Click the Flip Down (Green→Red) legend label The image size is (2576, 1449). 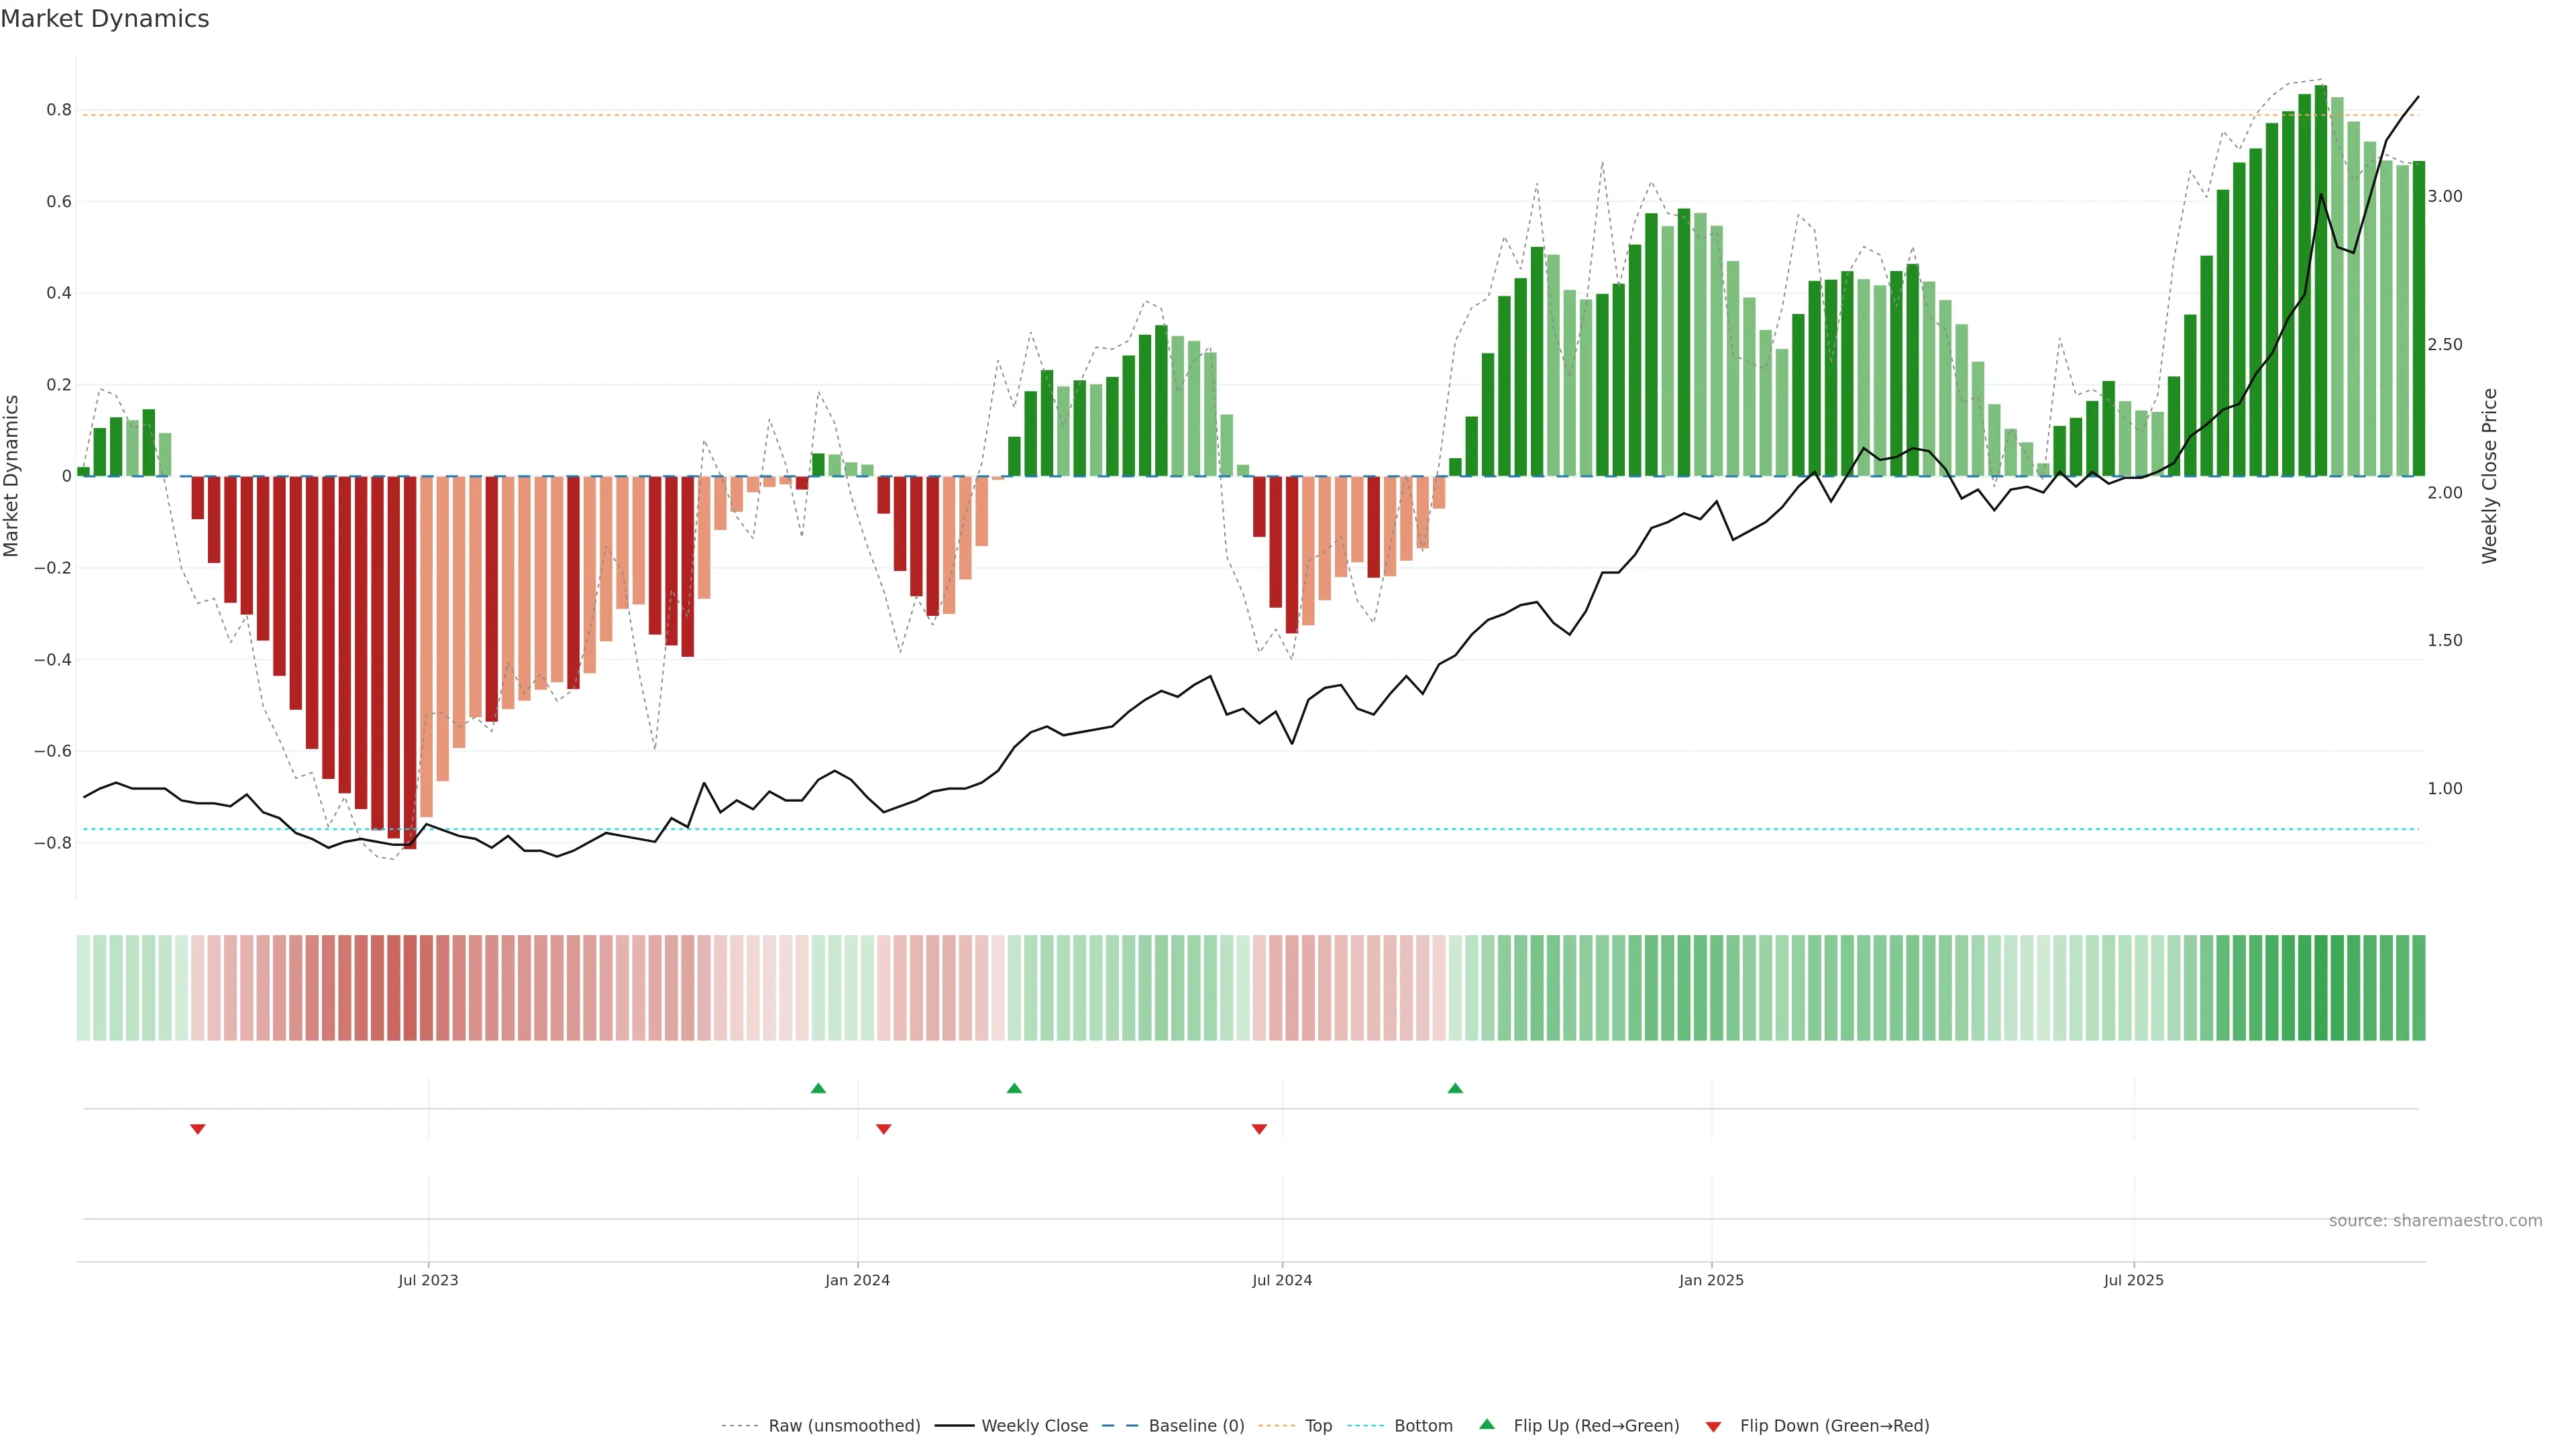[1834, 1426]
